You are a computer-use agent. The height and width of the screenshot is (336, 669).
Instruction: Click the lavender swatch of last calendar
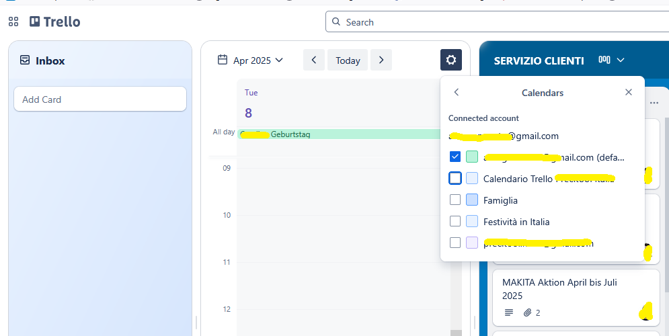(x=472, y=243)
